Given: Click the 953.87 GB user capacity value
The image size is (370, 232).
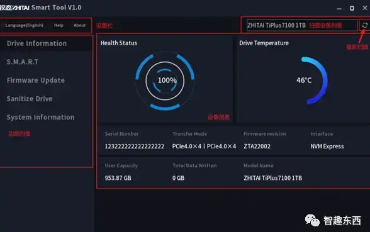Looking at the screenshot, I should (118, 178).
